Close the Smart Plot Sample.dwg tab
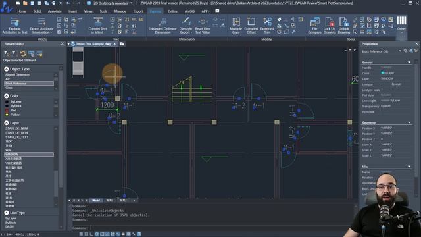 pos(114,44)
